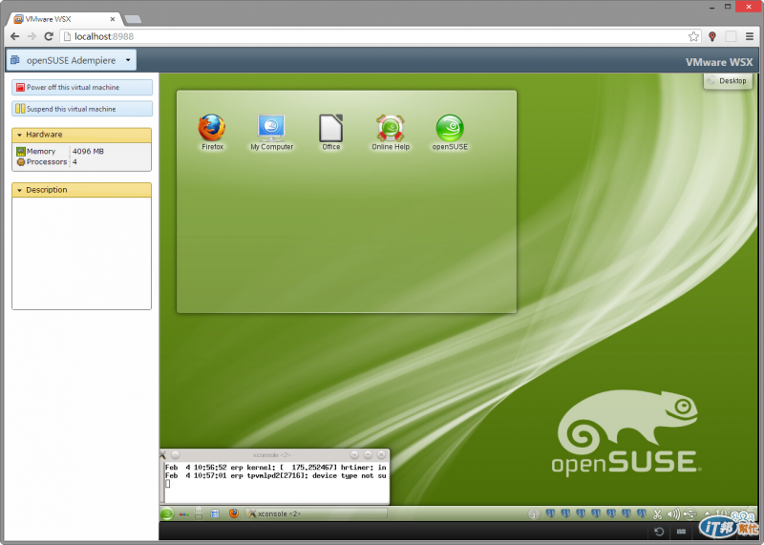Click the red location pin extension icon
764x545 pixels.
point(712,36)
